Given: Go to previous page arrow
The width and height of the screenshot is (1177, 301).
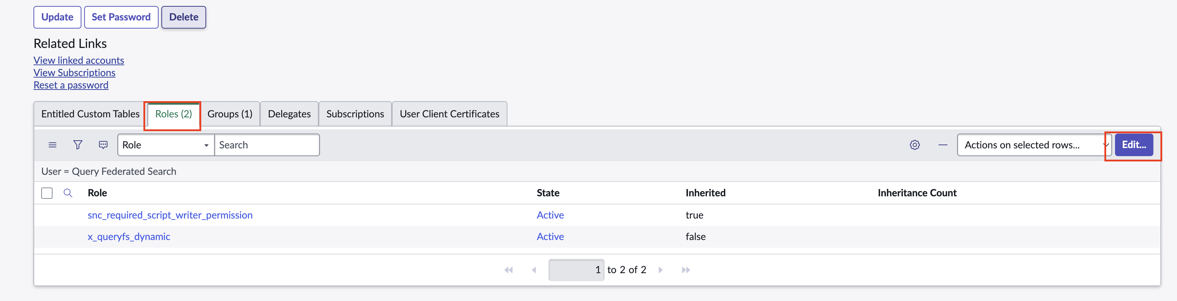Looking at the screenshot, I should click(534, 270).
